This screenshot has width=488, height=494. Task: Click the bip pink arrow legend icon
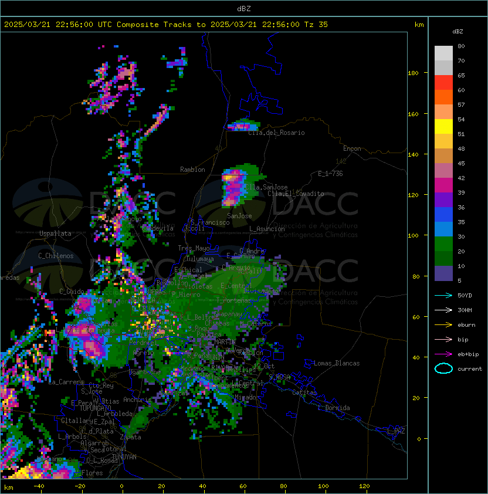(x=443, y=339)
